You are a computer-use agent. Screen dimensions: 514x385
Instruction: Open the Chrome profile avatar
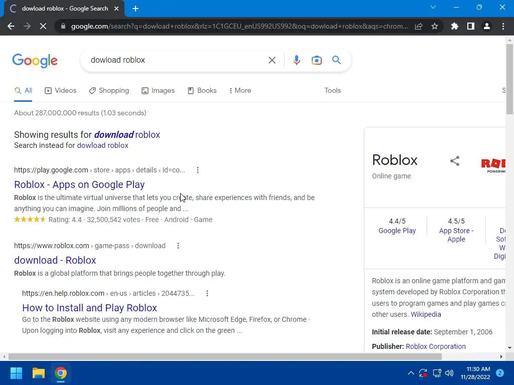[x=487, y=26]
